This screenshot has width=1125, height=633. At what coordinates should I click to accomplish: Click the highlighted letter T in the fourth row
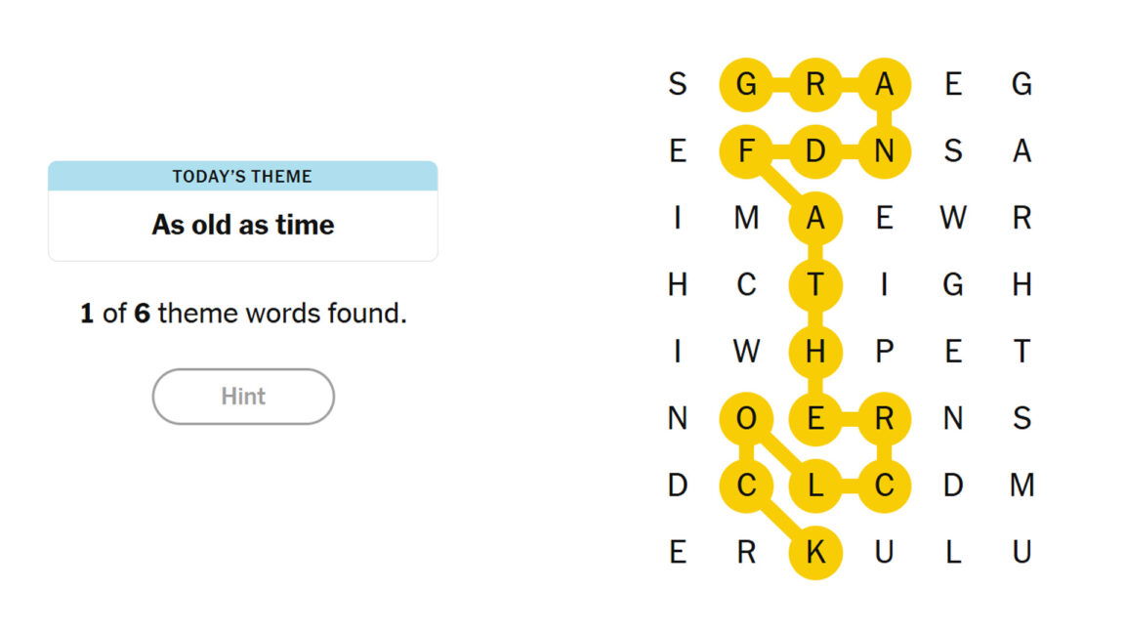815,285
